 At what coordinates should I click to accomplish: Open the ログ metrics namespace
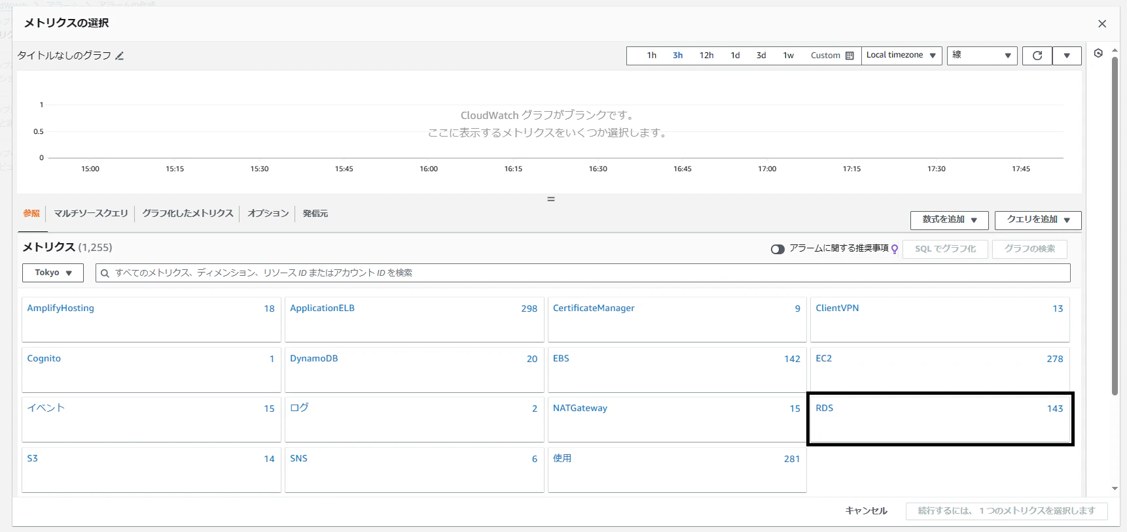414,420
